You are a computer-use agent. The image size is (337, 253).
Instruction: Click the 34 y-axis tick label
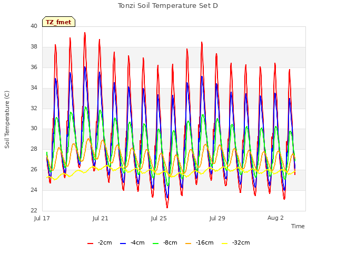click(34, 88)
